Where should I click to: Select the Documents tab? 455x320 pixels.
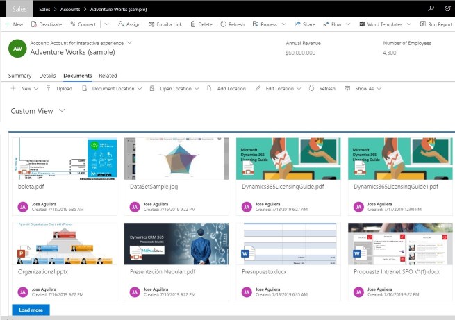point(78,76)
